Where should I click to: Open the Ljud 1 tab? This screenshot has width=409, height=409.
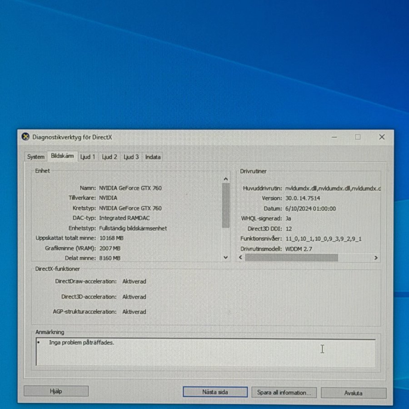pyautogui.click(x=88, y=157)
